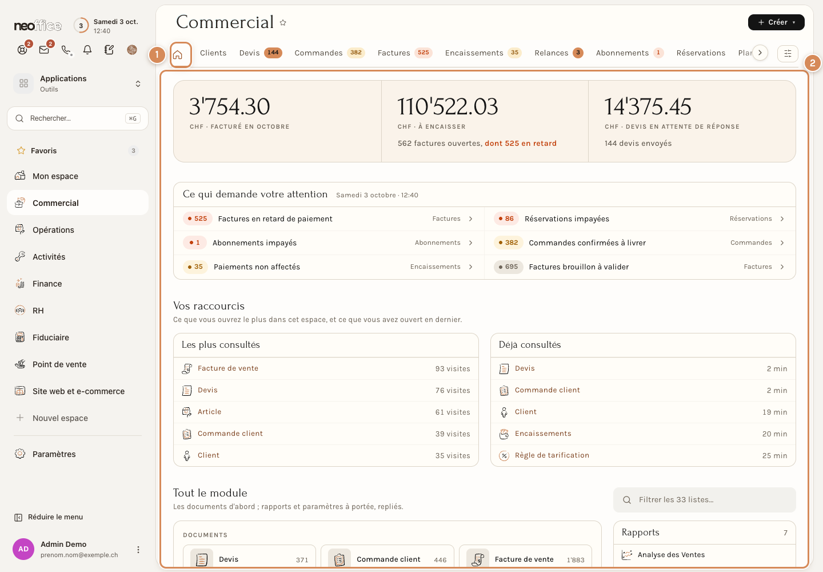Switch to the Encaissements tab
Viewport: 823px width, 572px height.
coord(483,53)
